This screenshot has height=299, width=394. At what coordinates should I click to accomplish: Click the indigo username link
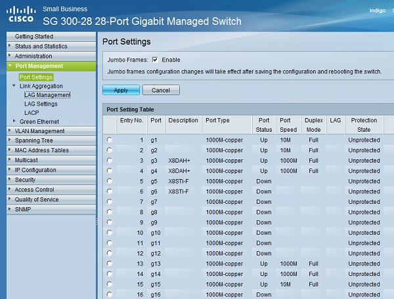point(377,10)
